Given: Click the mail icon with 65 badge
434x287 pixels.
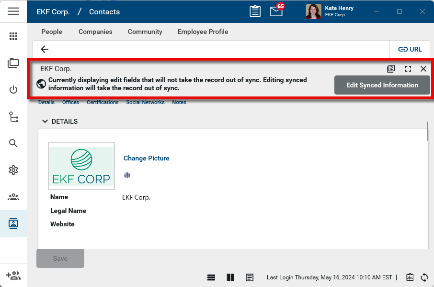Looking at the screenshot, I should coord(276,11).
